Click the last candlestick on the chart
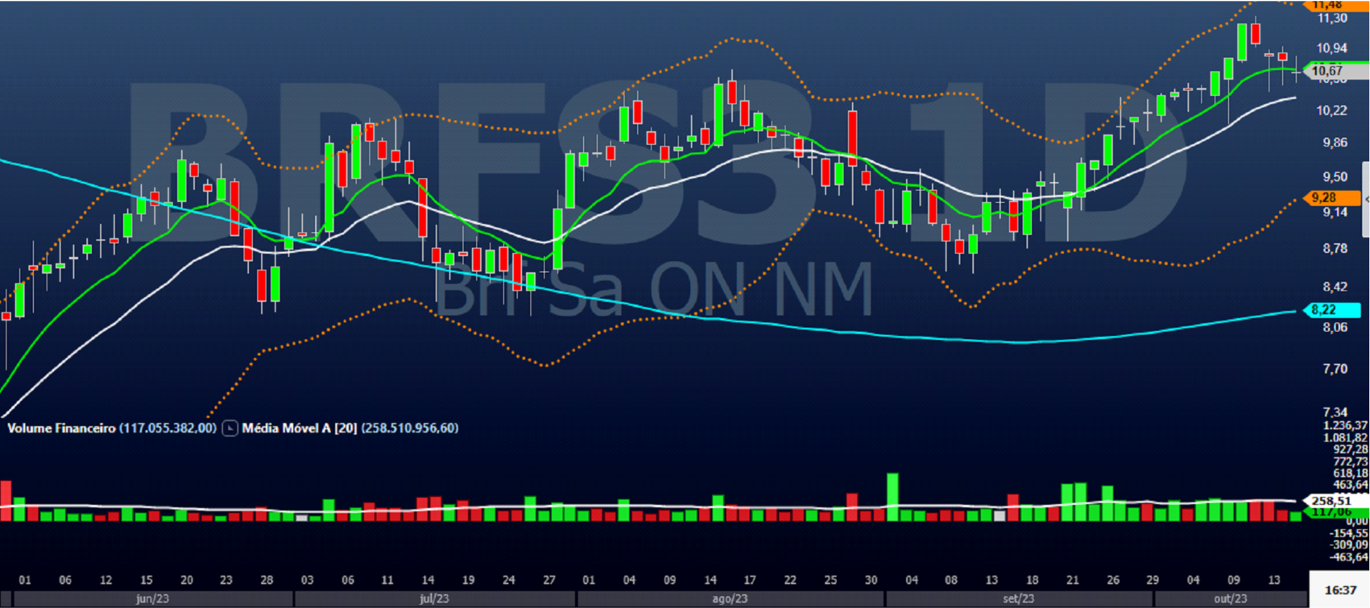The width and height of the screenshot is (1370, 608). click(1295, 71)
